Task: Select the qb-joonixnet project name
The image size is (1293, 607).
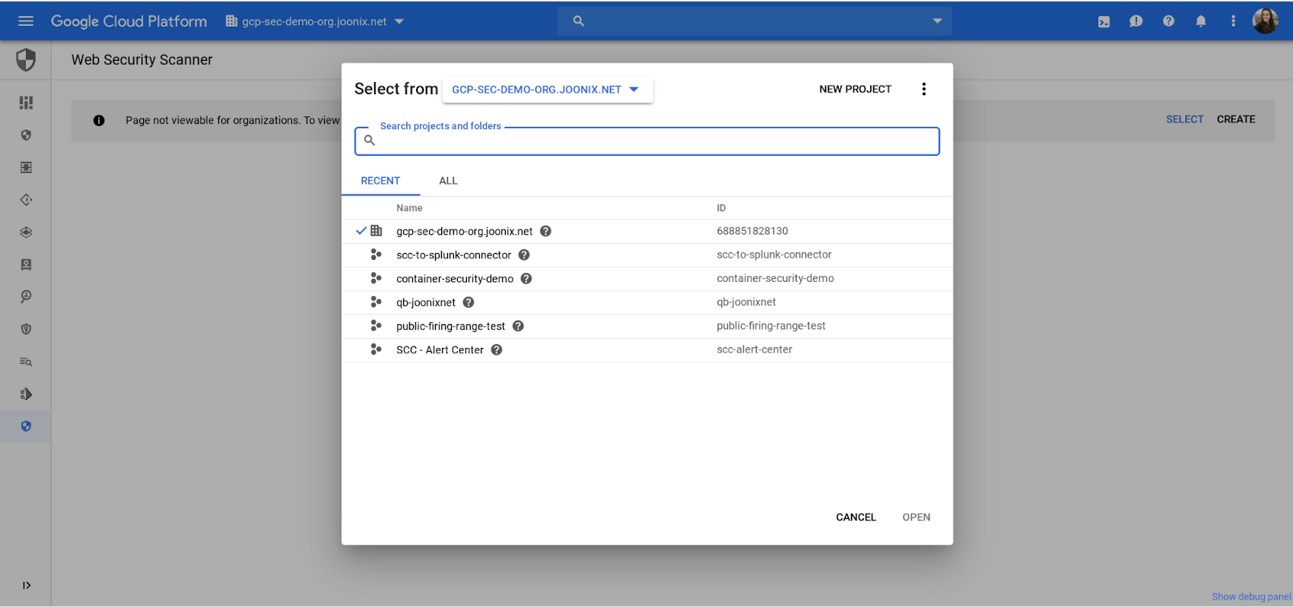Action: 426,302
